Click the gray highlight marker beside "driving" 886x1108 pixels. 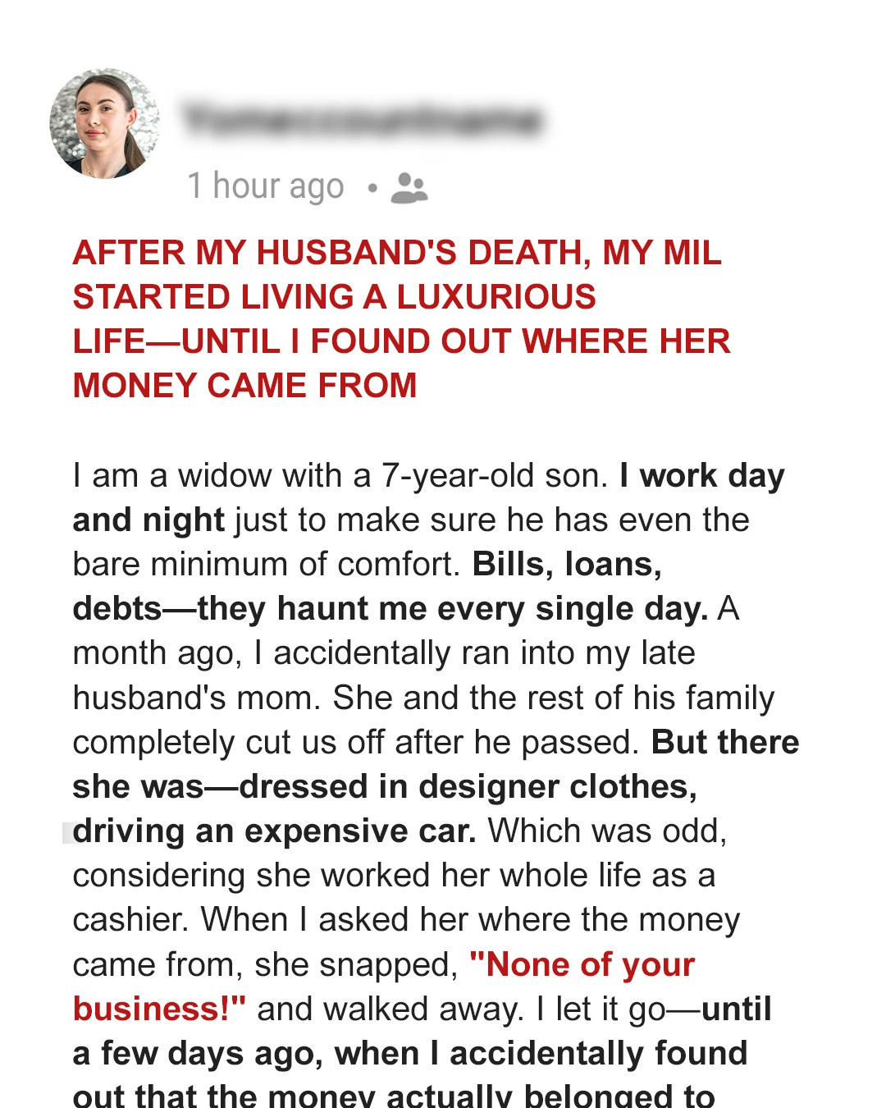pos(68,831)
